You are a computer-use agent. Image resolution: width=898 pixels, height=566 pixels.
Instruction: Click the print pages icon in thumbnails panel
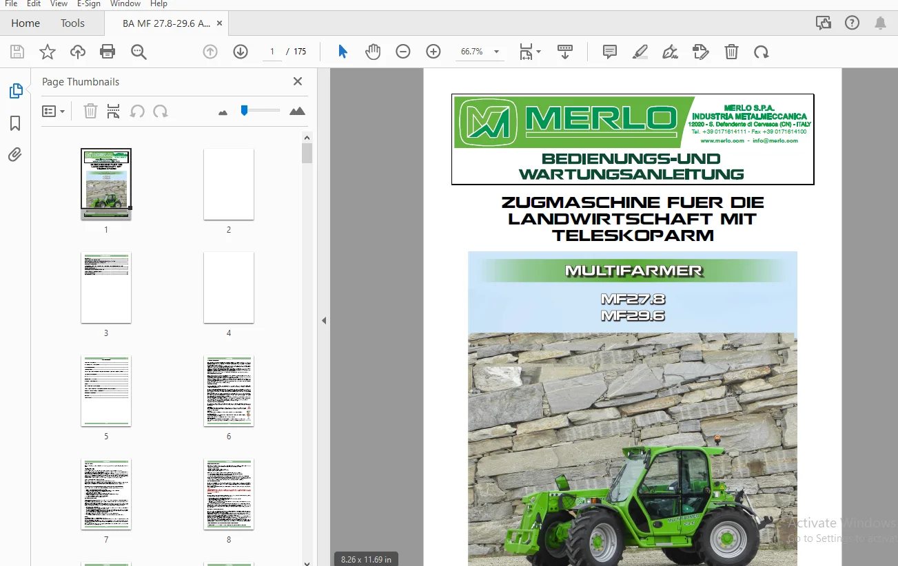coord(114,111)
